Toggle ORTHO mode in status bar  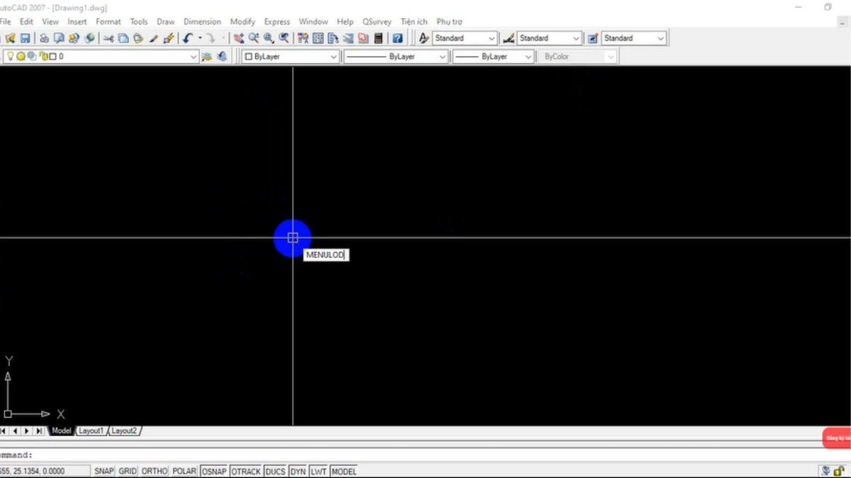coord(154,471)
